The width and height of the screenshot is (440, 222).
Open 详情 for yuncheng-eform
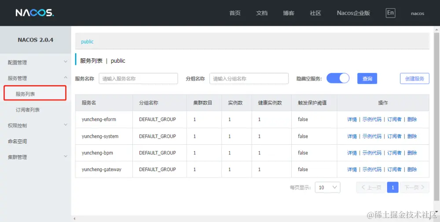coord(352,119)
